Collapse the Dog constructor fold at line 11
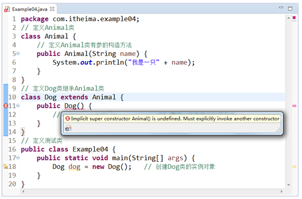 point(18,105)
